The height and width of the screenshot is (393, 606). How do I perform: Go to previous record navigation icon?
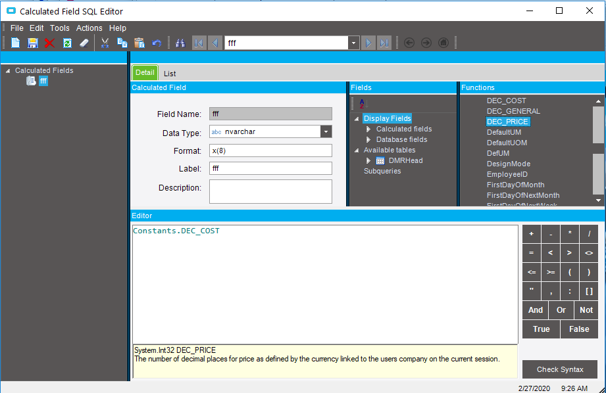(x=215, y=43)
